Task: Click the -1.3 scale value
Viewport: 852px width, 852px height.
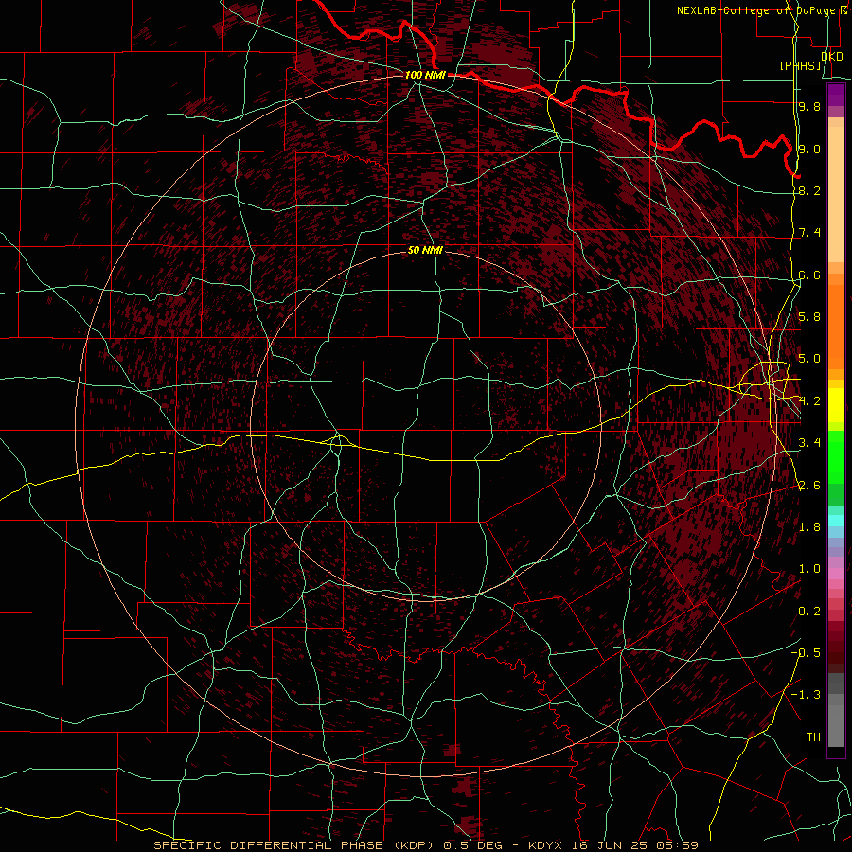Action: point(806,695)
